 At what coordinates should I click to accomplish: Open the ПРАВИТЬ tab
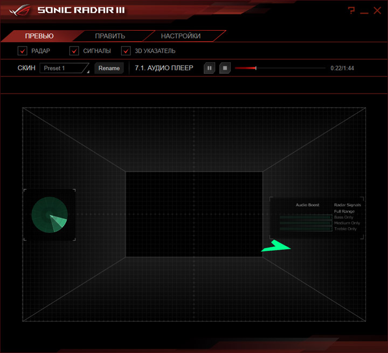tap(110, 36)
